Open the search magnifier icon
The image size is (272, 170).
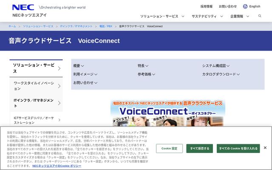(260, 16)
